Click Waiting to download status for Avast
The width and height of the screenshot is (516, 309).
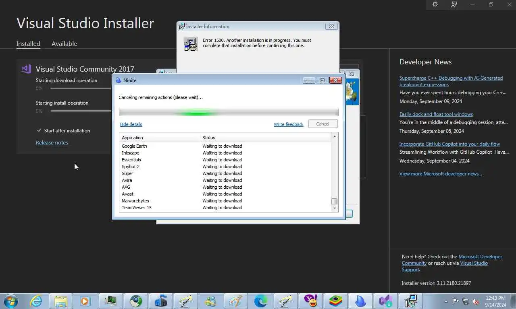[222, 194]
